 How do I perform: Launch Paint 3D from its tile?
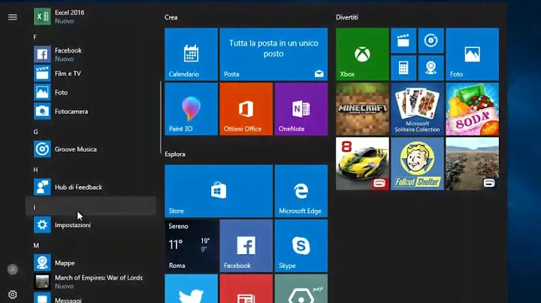(191, 109)
